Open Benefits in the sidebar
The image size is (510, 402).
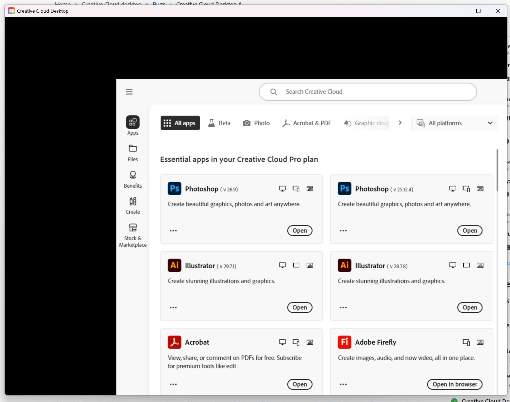133,179
